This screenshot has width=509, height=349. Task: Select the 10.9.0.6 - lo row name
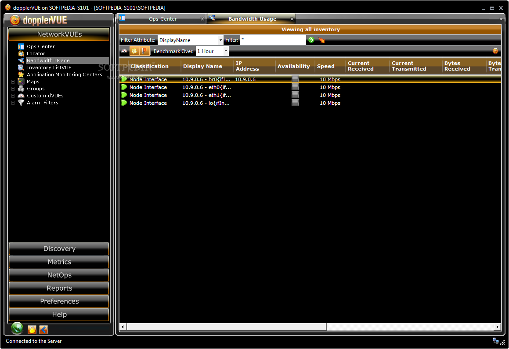tap(206, 103)
